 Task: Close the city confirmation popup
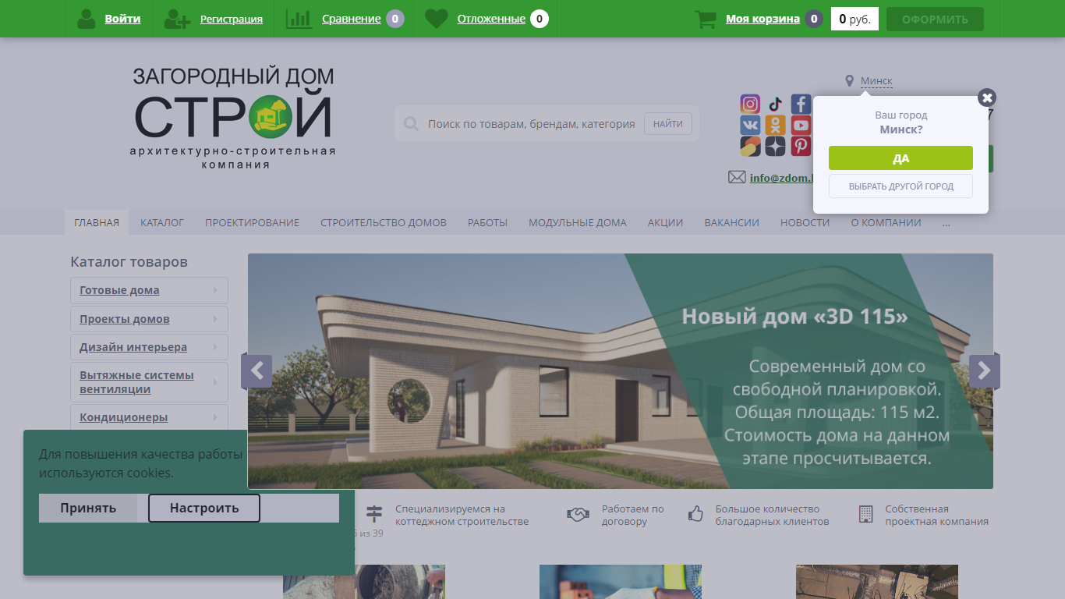(x=987, y=97)
